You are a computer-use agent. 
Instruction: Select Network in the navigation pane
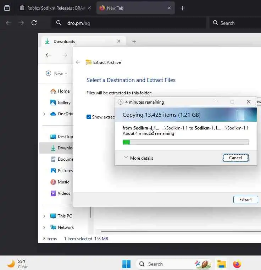[x=62, y=227]
